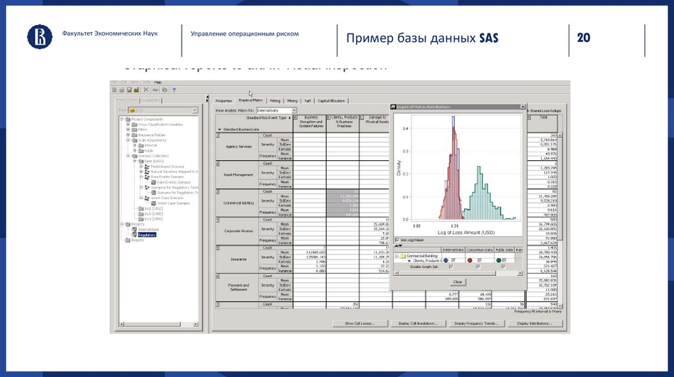Toggle Enable Graph Set checkbox under Consortium Data
Image resolution: width=674 pixels, height=377 pixels.
coord(478,267)
